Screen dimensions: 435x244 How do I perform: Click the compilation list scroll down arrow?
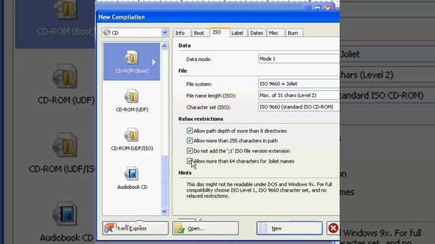click(x=164, y=211)
